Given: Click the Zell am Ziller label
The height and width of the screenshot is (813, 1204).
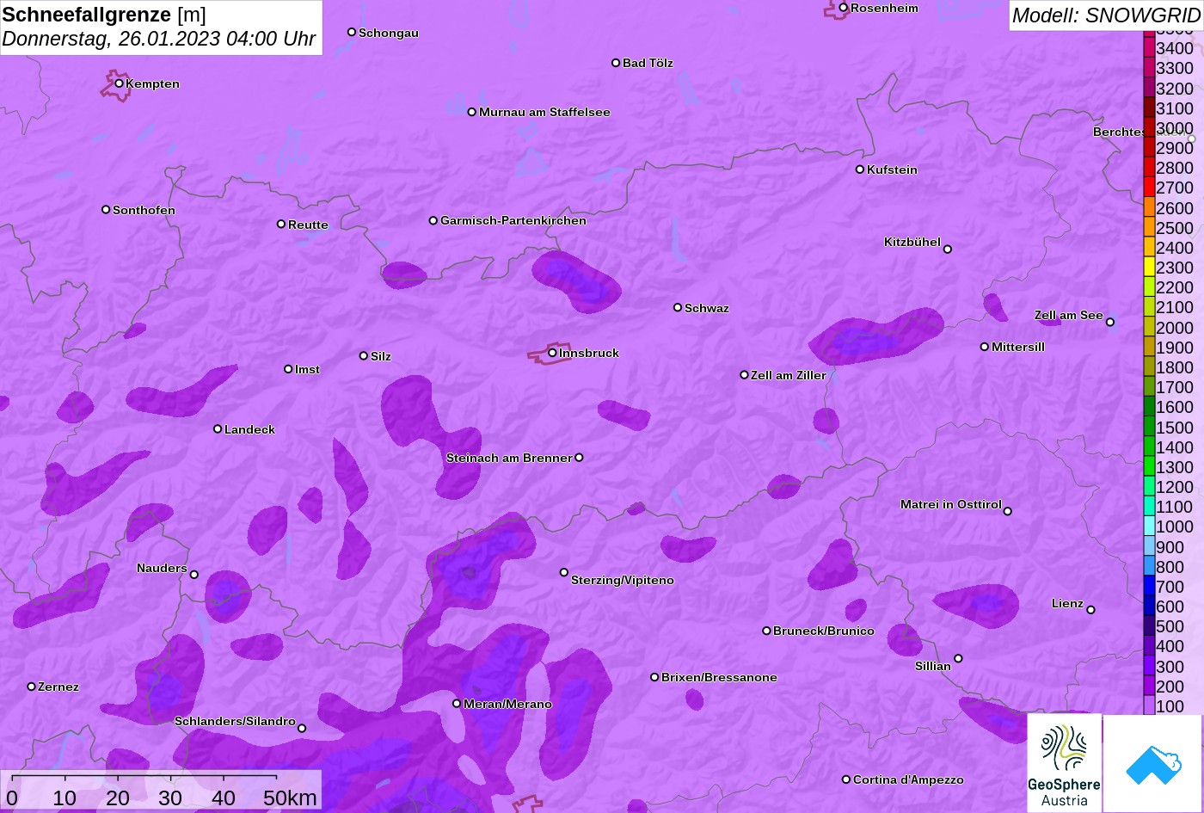Looking at the screenshot, I should point(789,375).
